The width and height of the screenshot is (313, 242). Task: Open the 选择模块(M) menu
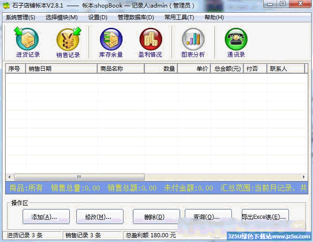[61, 17]
